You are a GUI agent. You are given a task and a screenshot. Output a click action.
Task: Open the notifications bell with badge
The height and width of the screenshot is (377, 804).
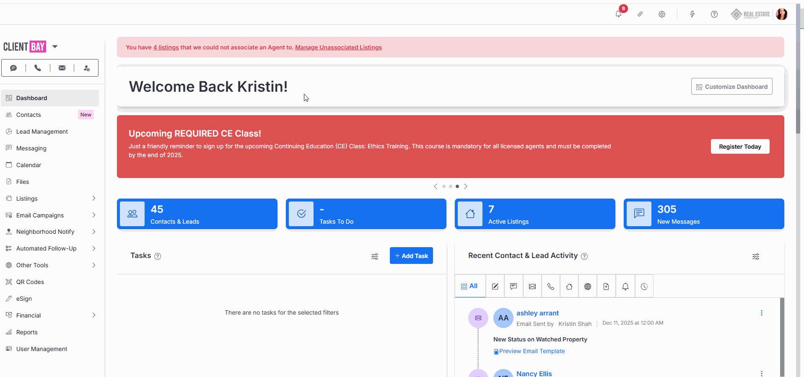(x=618, y=14)
